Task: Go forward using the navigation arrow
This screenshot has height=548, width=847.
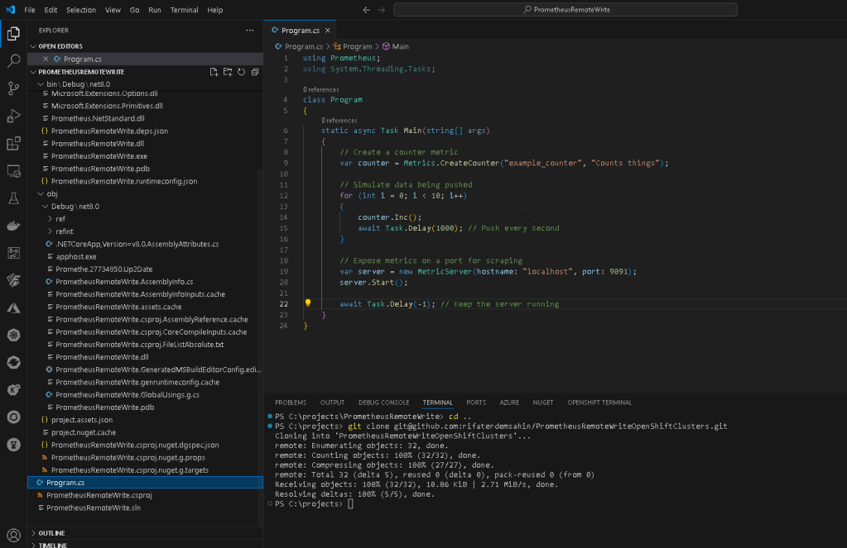Action: tap(382, 10)
